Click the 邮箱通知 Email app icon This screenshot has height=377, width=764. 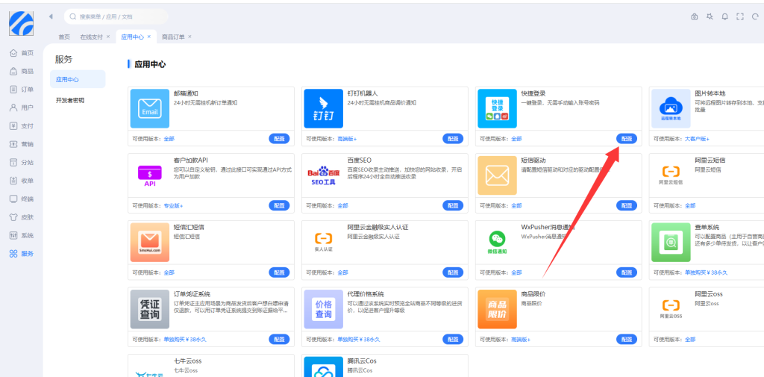(150, 109)
